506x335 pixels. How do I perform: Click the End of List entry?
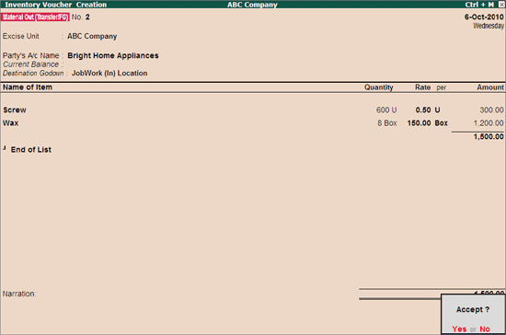(31, 150)
